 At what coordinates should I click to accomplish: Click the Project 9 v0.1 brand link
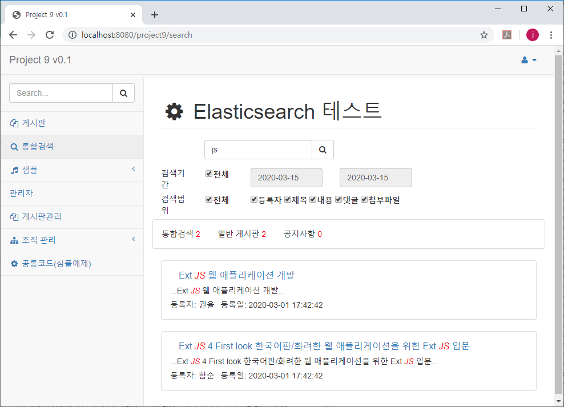pos(41,60)
